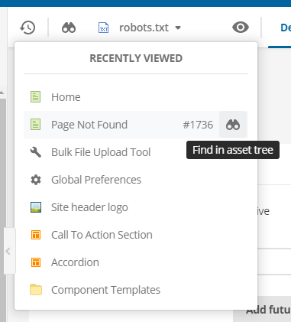Click asset ID #1736
Image resolution: width=291 pixels, height=322 pixels.
(198, 125)
